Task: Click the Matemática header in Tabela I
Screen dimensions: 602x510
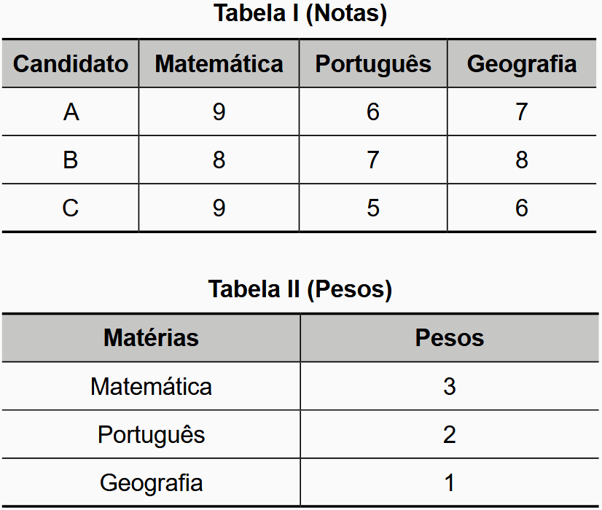Action: pyautogui.click(x=219, y=63)
